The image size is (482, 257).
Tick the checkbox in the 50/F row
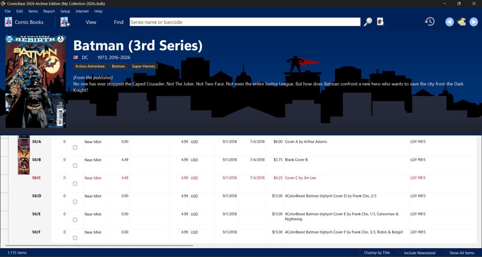[75, 238]
